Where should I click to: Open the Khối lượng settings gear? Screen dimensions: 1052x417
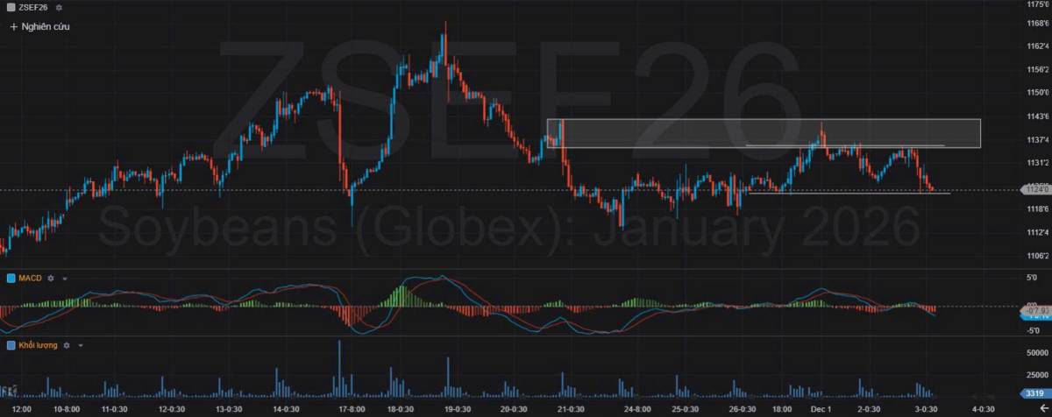click(x=67, y=345)
